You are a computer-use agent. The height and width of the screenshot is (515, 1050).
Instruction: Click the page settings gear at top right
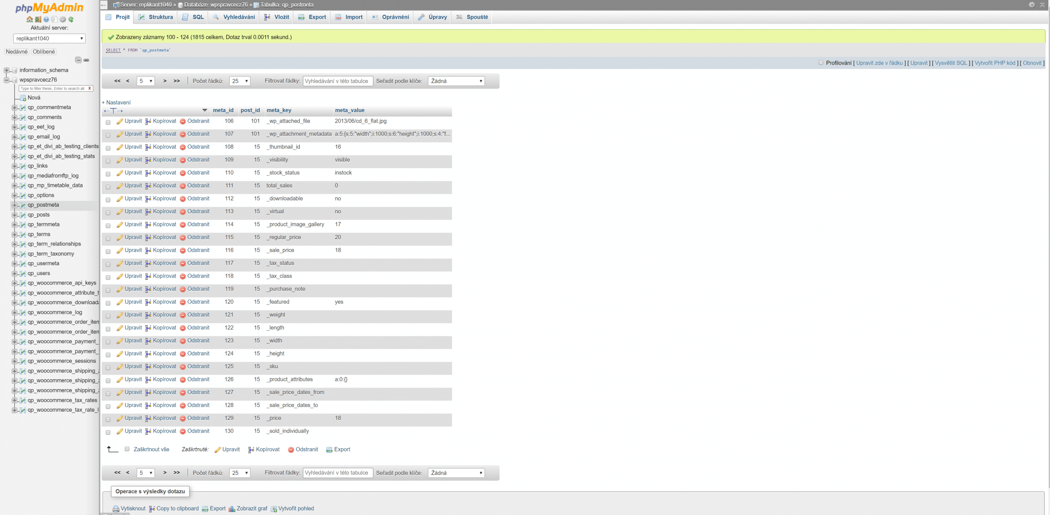coord(1032,5)
